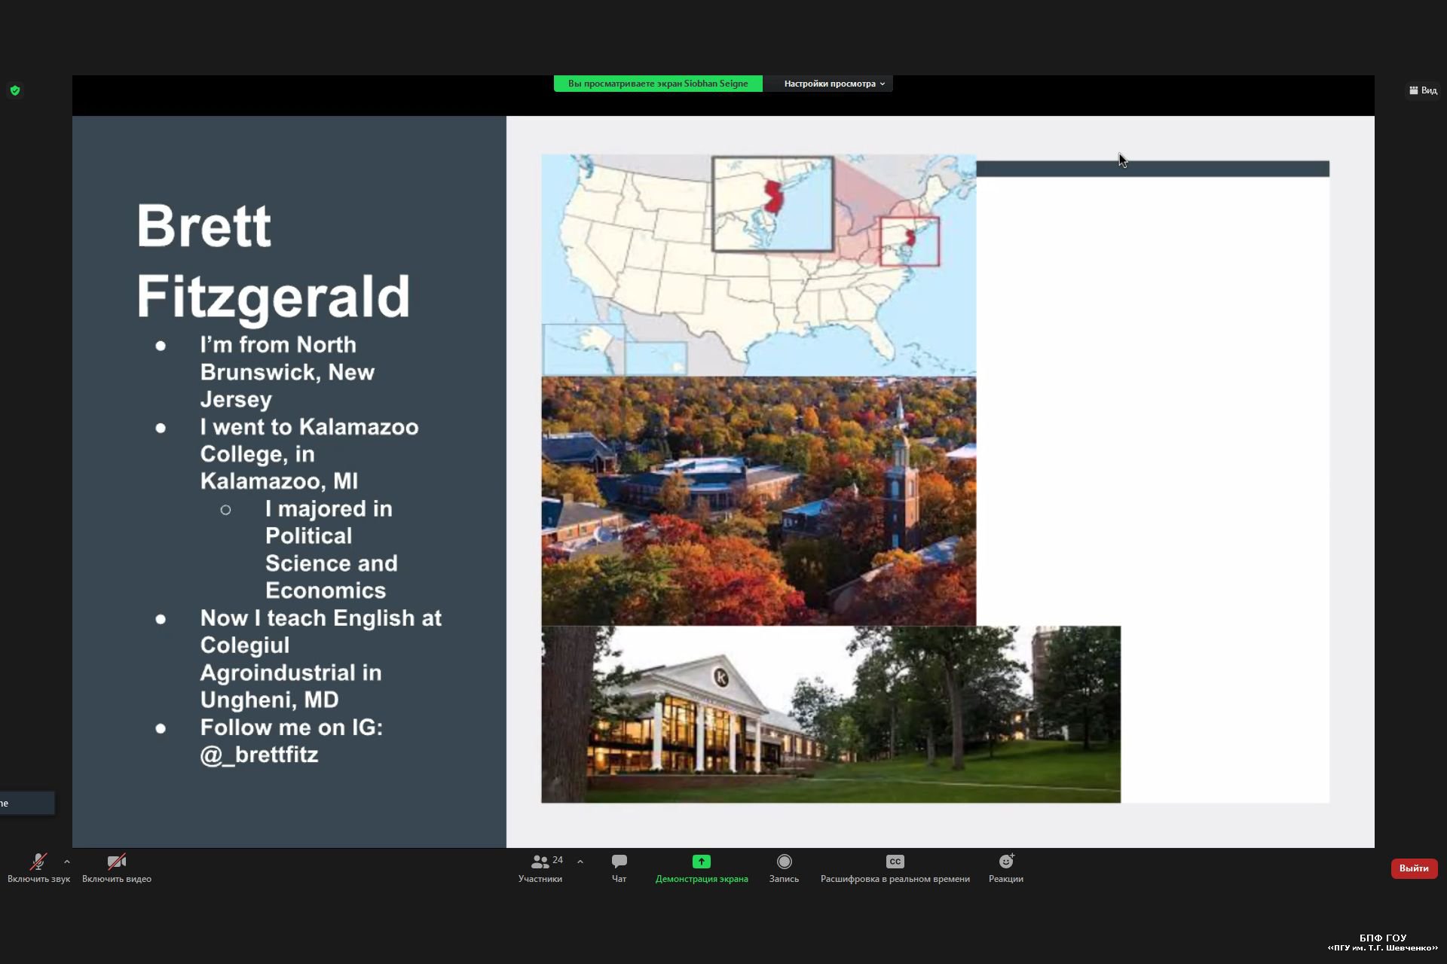The height and width of the screenshot is (964, 1447).
Task: Click green banner showing Siobhan Seigne's screen
Action: [x=658, y=84]
